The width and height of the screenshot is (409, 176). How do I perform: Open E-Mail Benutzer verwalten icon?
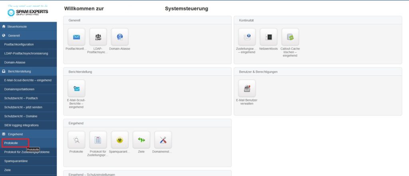(x=247, y=88)
